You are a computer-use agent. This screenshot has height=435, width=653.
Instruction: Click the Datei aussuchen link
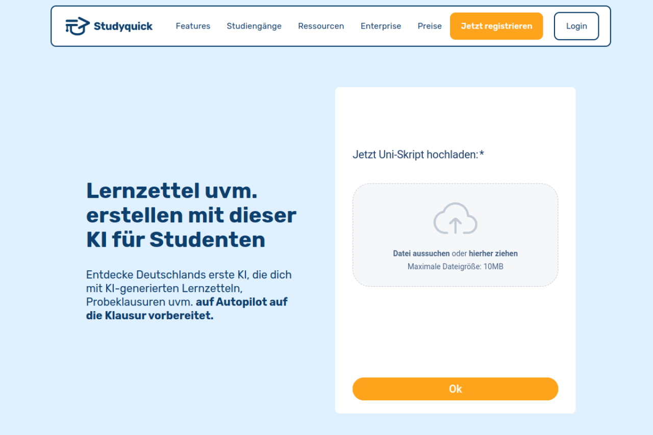(x=421, y=253)
